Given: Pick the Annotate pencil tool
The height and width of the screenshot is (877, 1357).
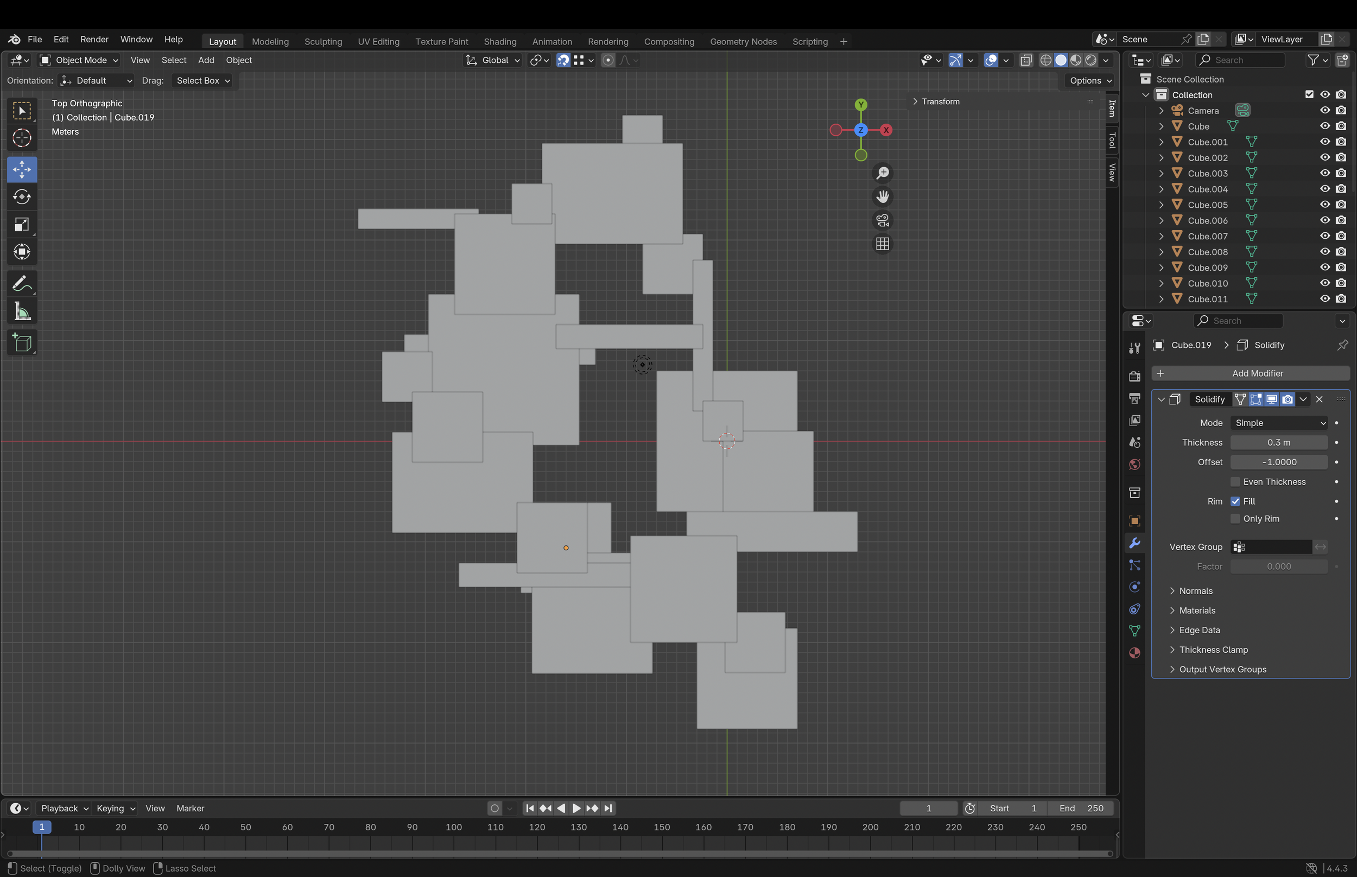Looking at the screenshot, I should point(22,284).
